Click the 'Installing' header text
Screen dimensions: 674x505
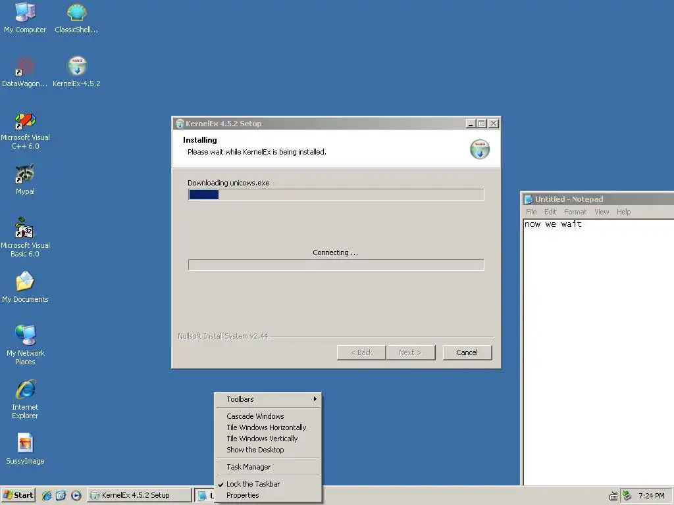point(200,140)
